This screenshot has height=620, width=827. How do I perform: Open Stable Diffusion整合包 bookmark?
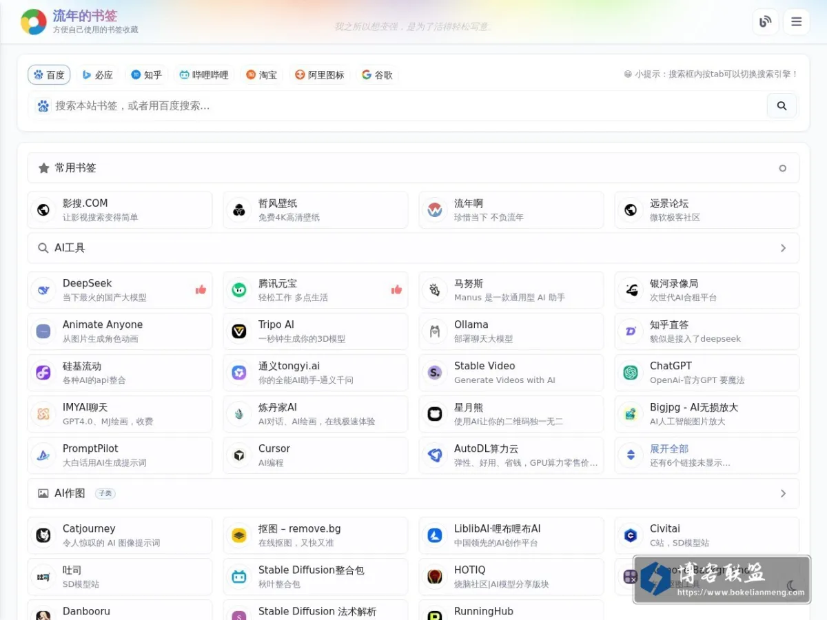316,577
